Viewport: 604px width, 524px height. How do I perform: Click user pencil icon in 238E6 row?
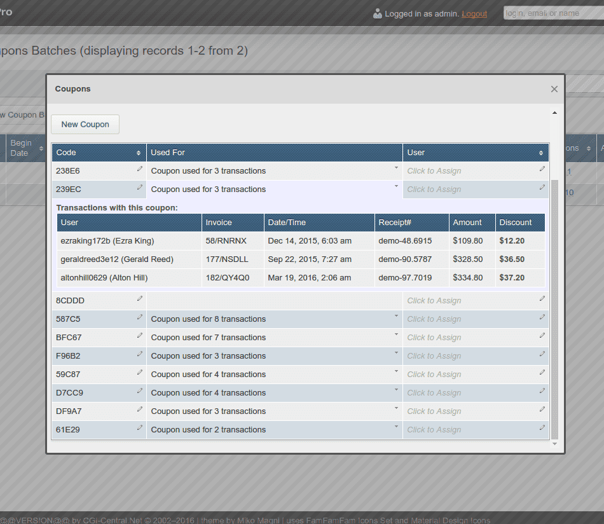pos(542,169)
